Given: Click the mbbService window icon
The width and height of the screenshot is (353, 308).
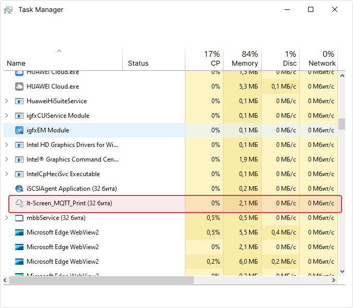Looking at the screenshot, I should pyautogui.click(x=19, y=218).
